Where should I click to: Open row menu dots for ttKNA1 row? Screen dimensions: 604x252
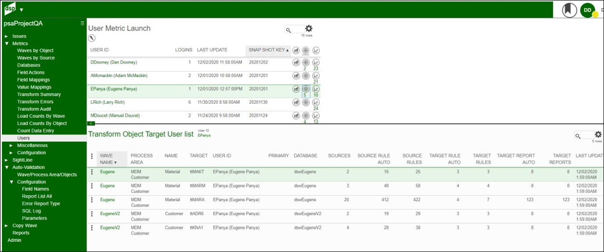92,228
